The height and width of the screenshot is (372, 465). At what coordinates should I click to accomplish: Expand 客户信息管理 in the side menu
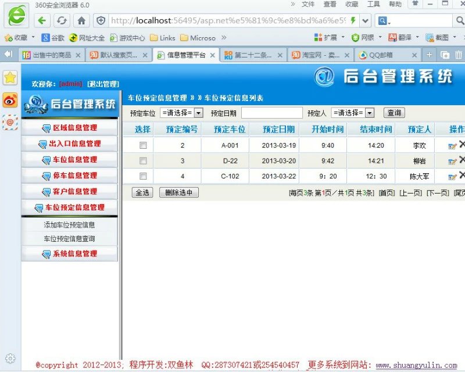tap(70, 192)
